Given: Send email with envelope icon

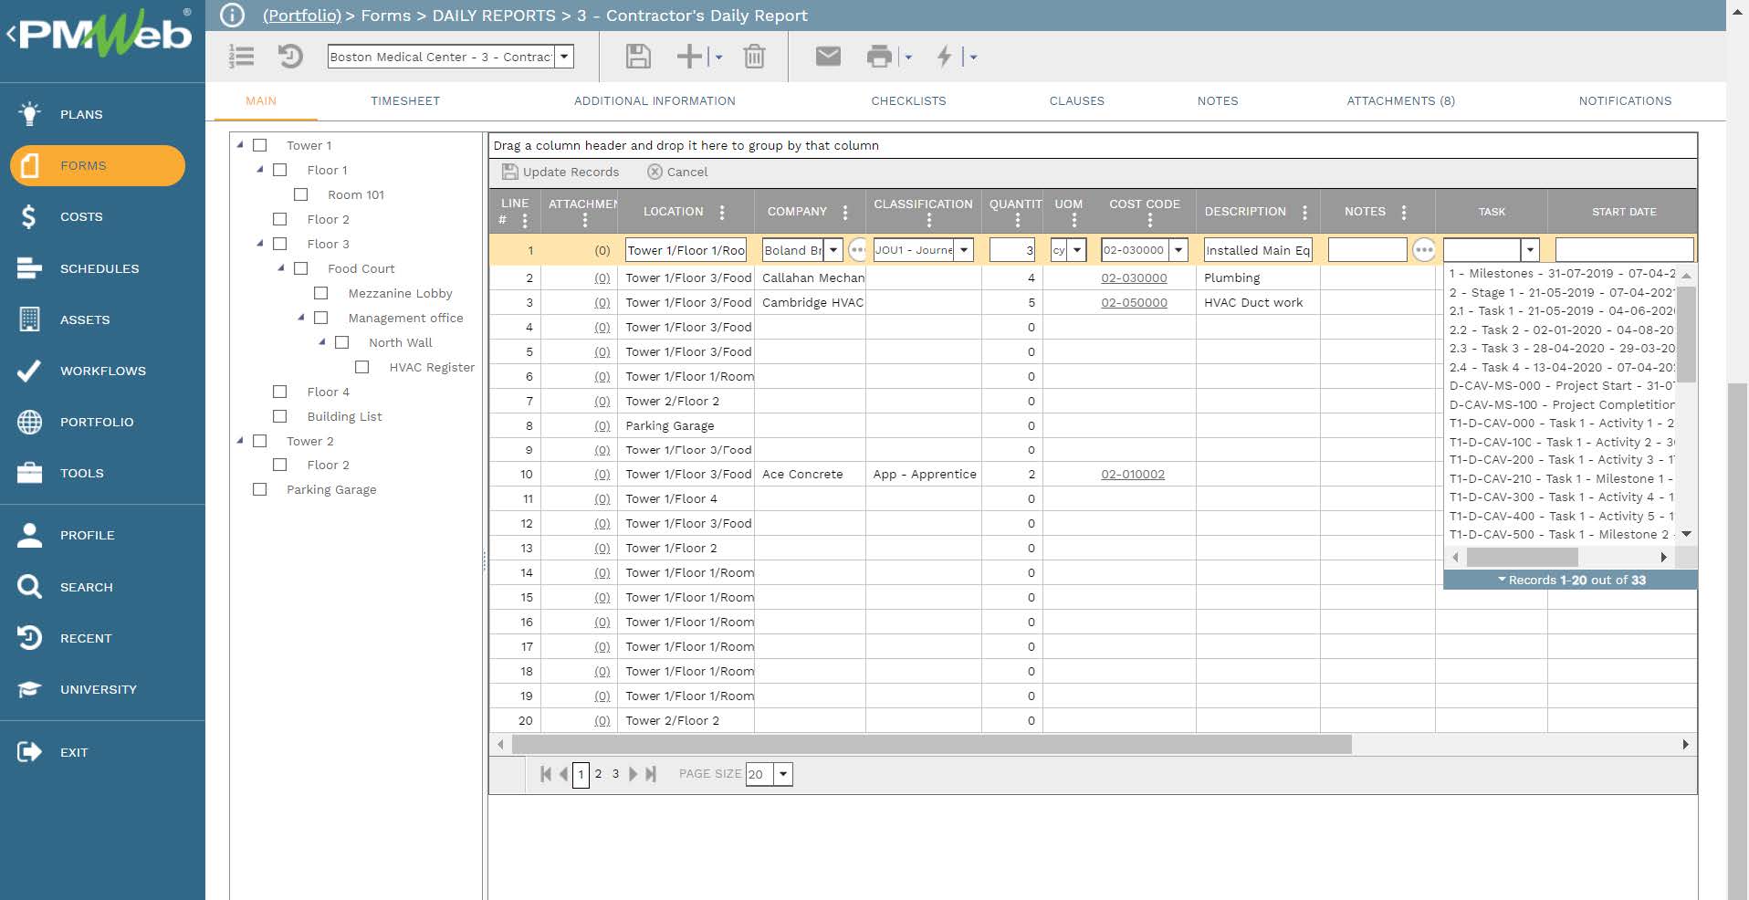Looking at the screenshot, I should pyautogui.click(x=828, y=57).
